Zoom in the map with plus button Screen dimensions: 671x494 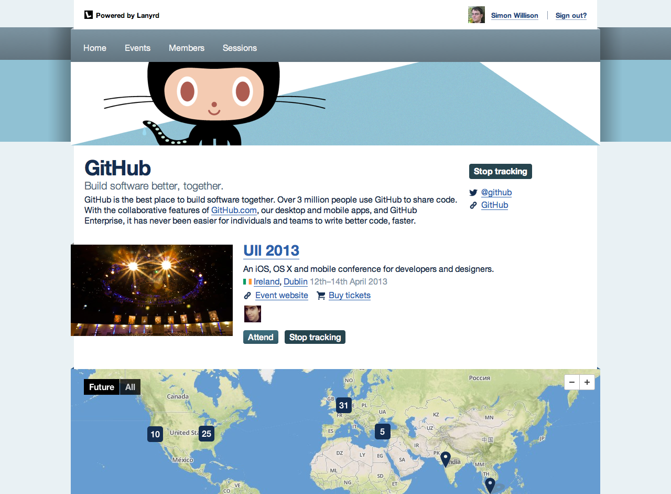pyautogui.click(x=587, y=382)
